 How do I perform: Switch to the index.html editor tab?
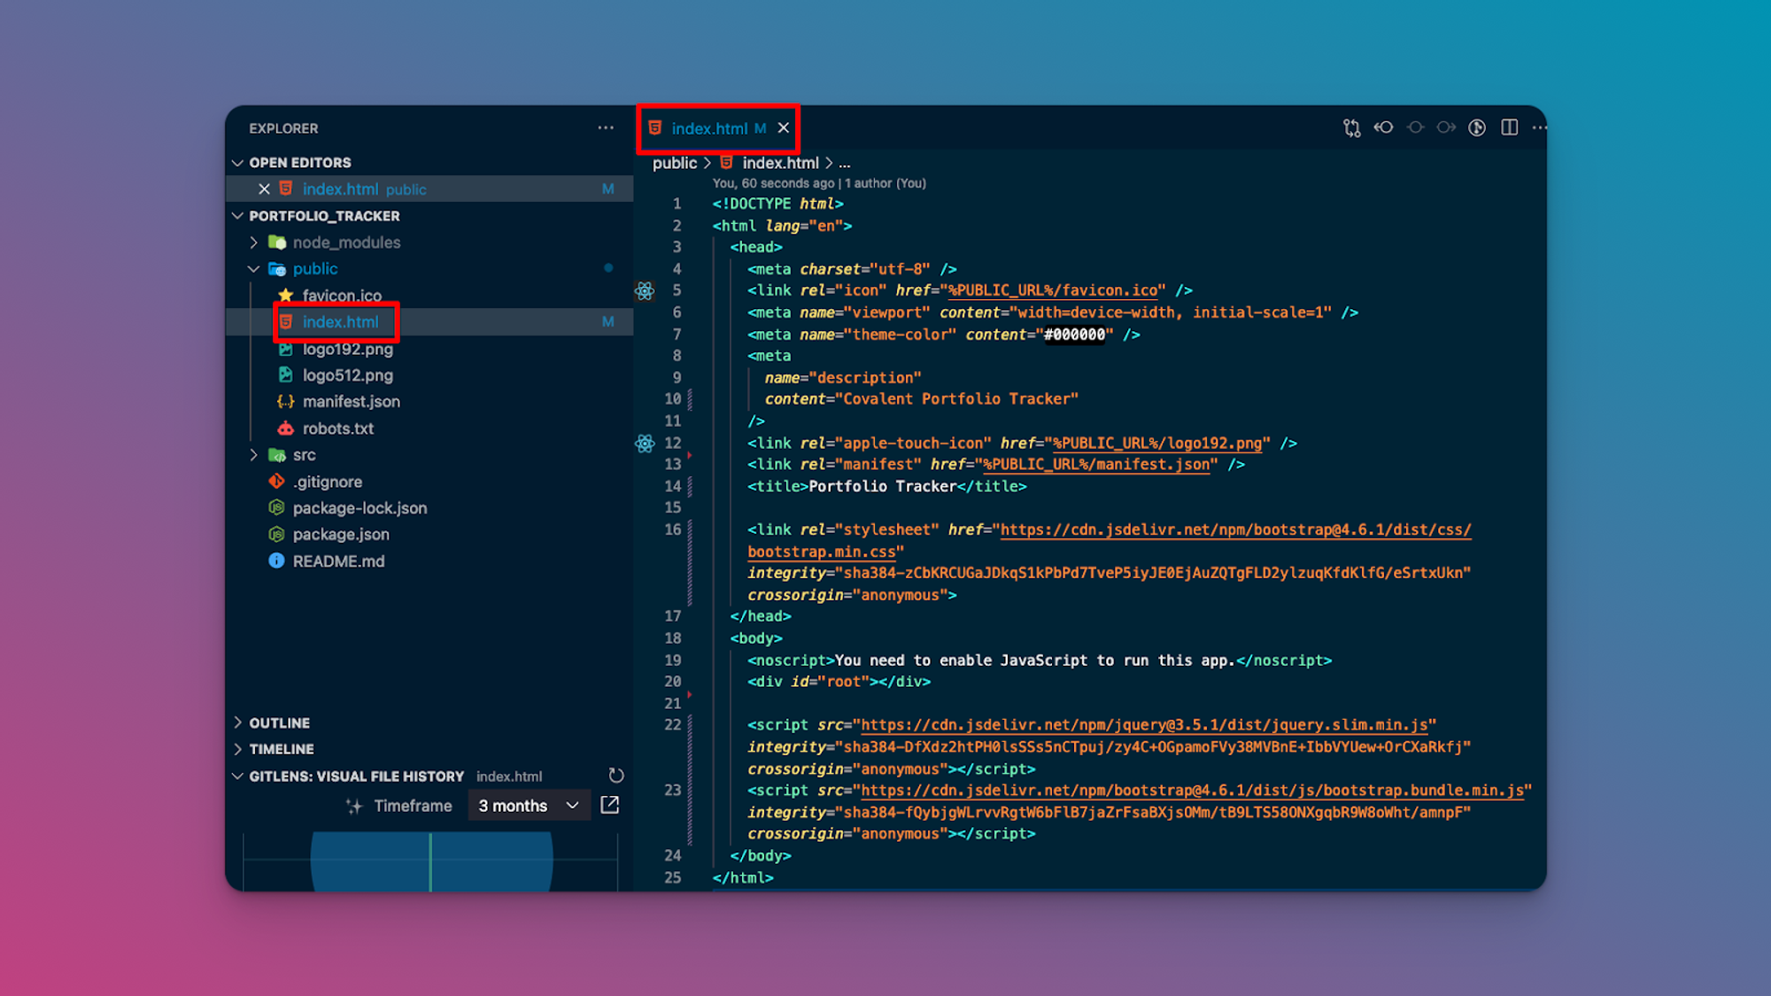[718, 128]
